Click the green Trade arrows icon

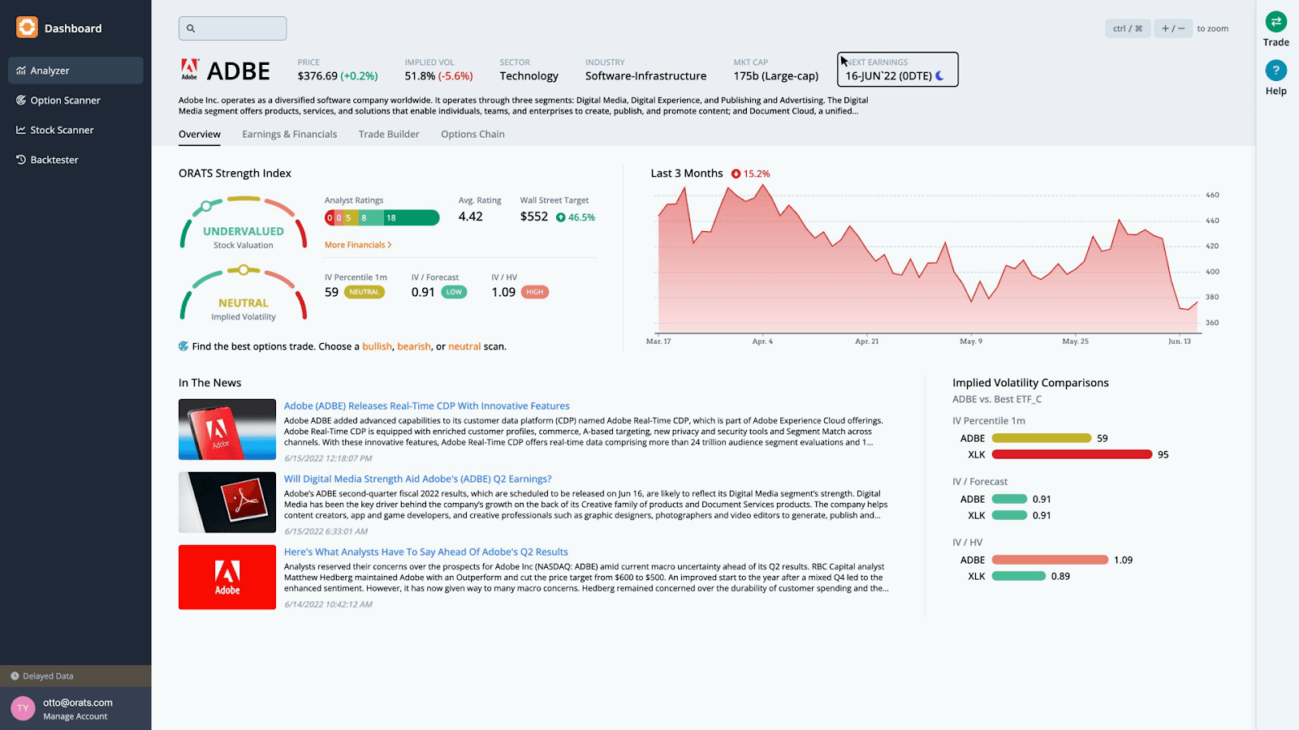[1275, 22]
